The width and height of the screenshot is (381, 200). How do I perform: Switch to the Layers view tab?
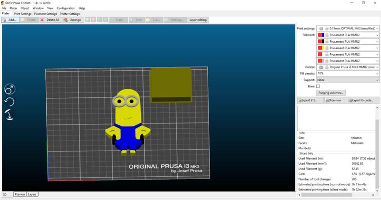click(32, 194)
